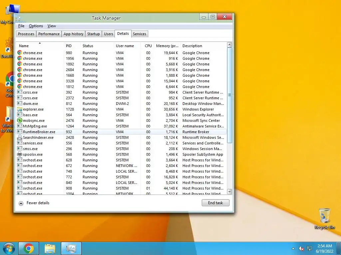Click the svchost.exe icon for PID 628
341x255 pixels.
point(20,160)
